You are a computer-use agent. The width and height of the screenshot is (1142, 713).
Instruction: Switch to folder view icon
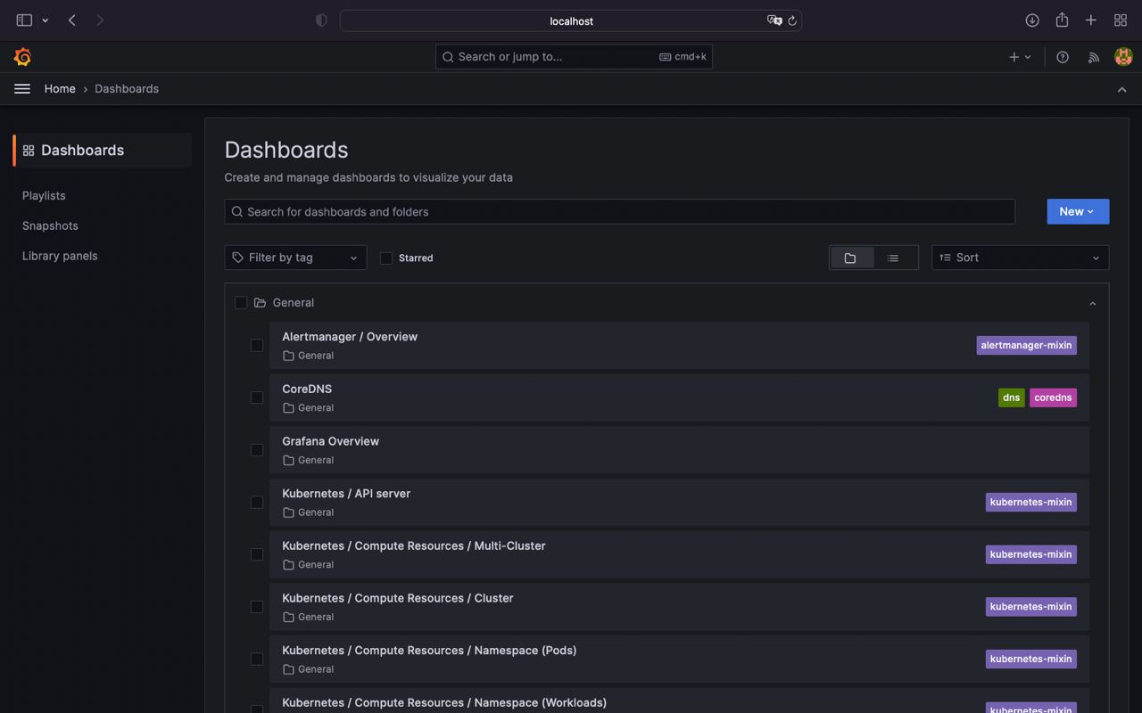click(850, 258)
